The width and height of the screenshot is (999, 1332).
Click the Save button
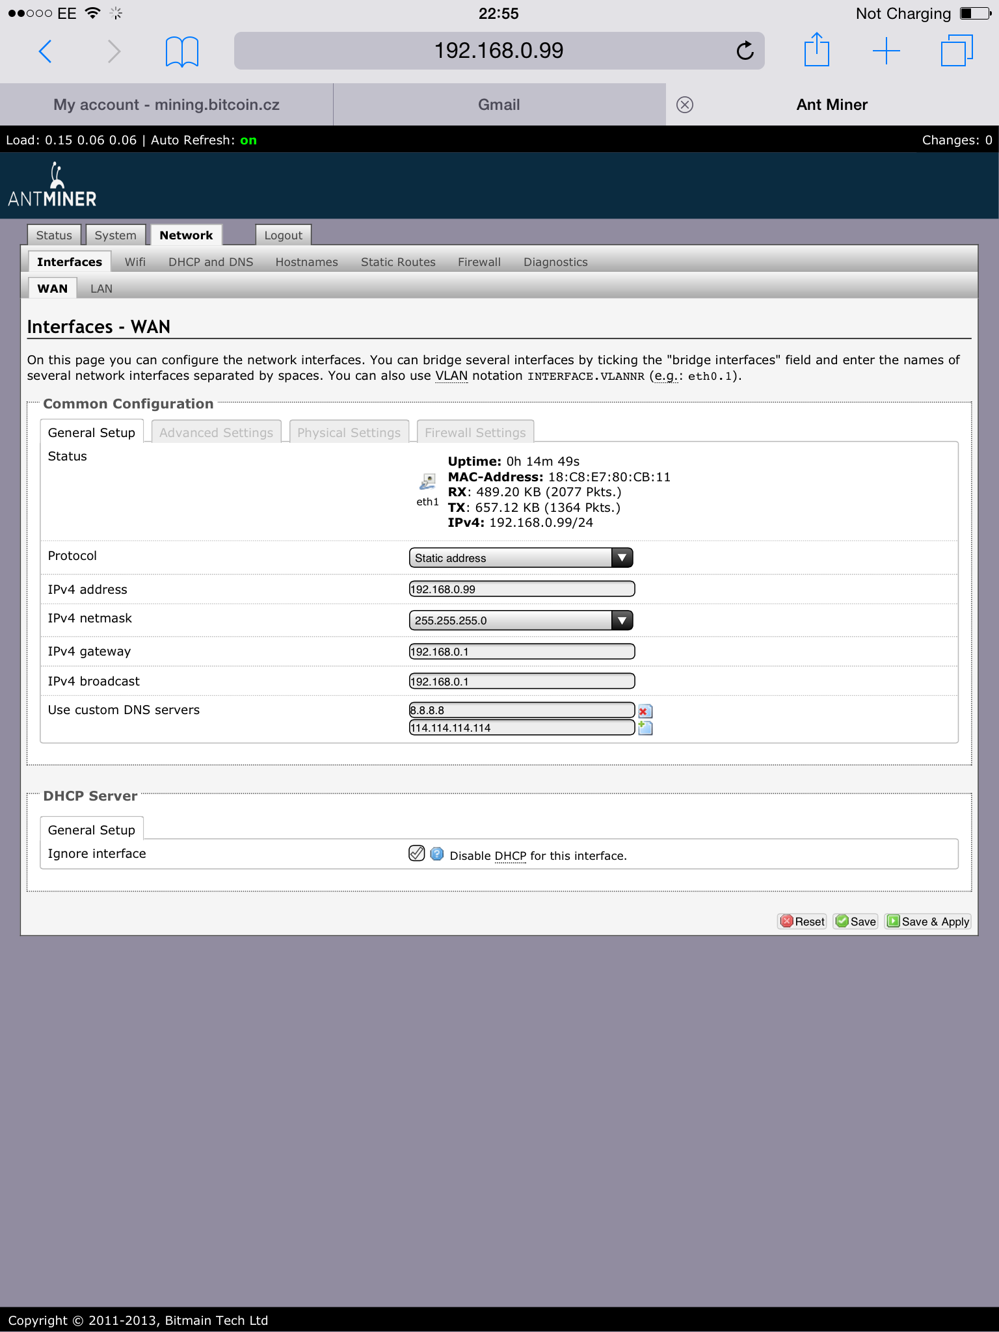pyautogui.click(x=856, y=921)
